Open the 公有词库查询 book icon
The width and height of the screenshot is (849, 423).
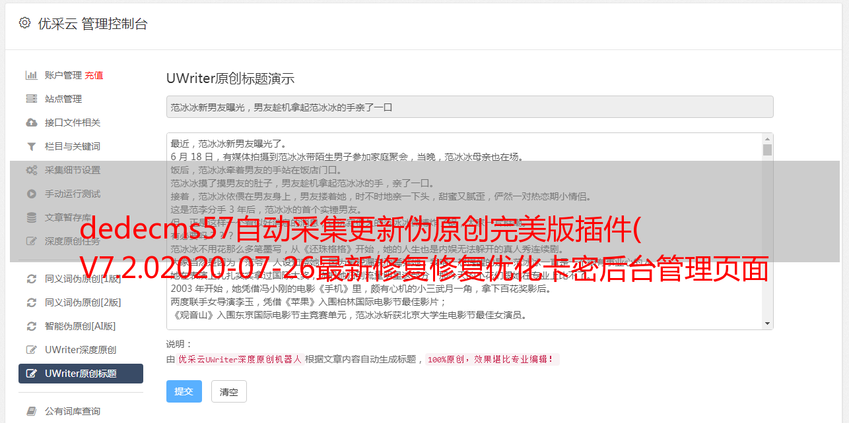(31, 411)
